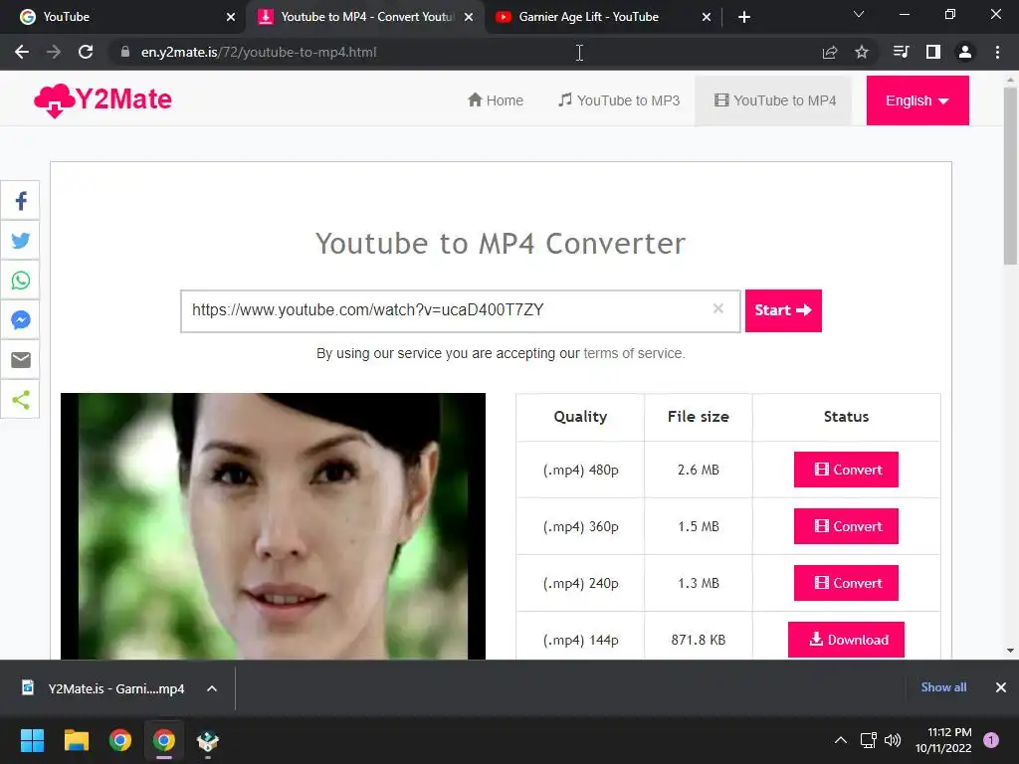Open the Home nav item
Screen dimensions: 1019x764
[496, 100]
